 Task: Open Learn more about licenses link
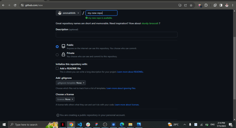click(127, 105)
